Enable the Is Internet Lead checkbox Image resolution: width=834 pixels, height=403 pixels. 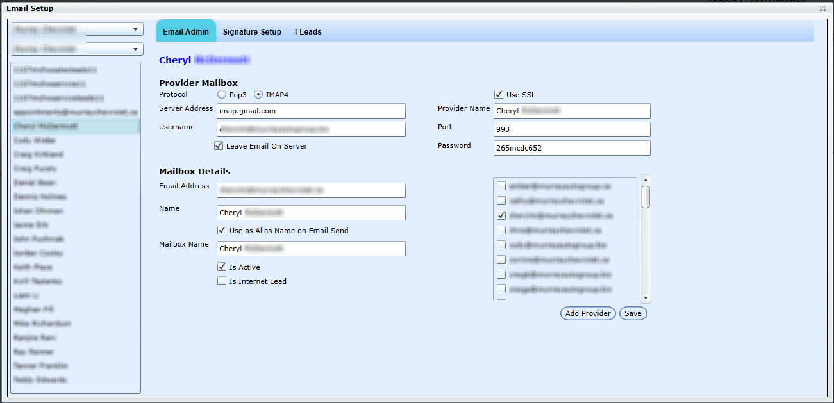tap(222, 281)
